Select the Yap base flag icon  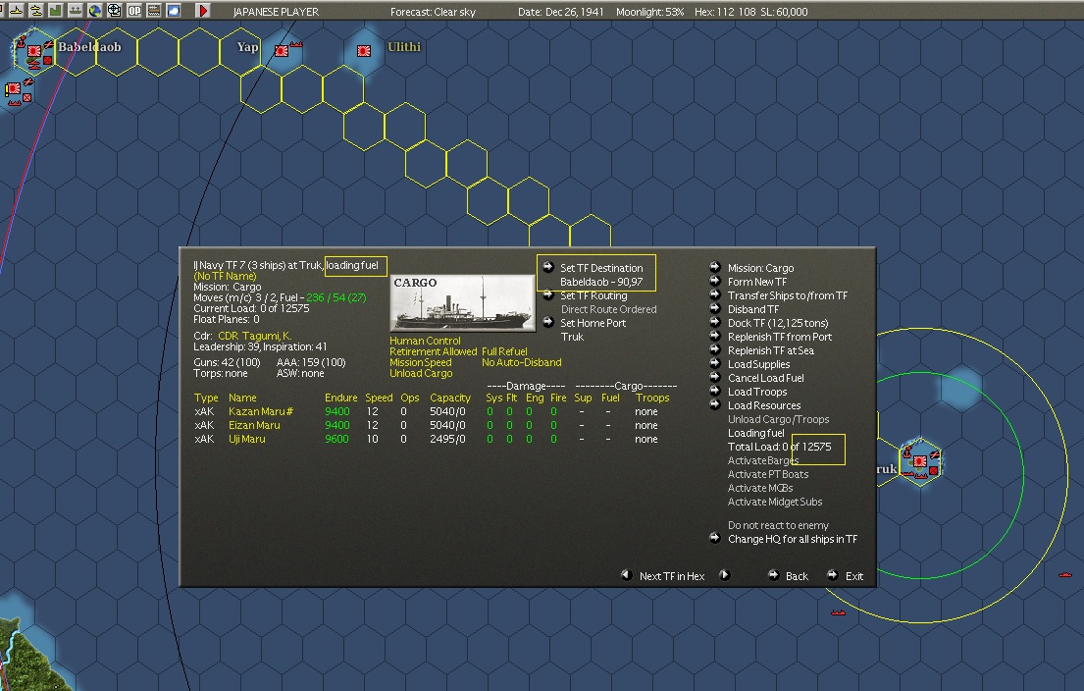coord(282,50)
